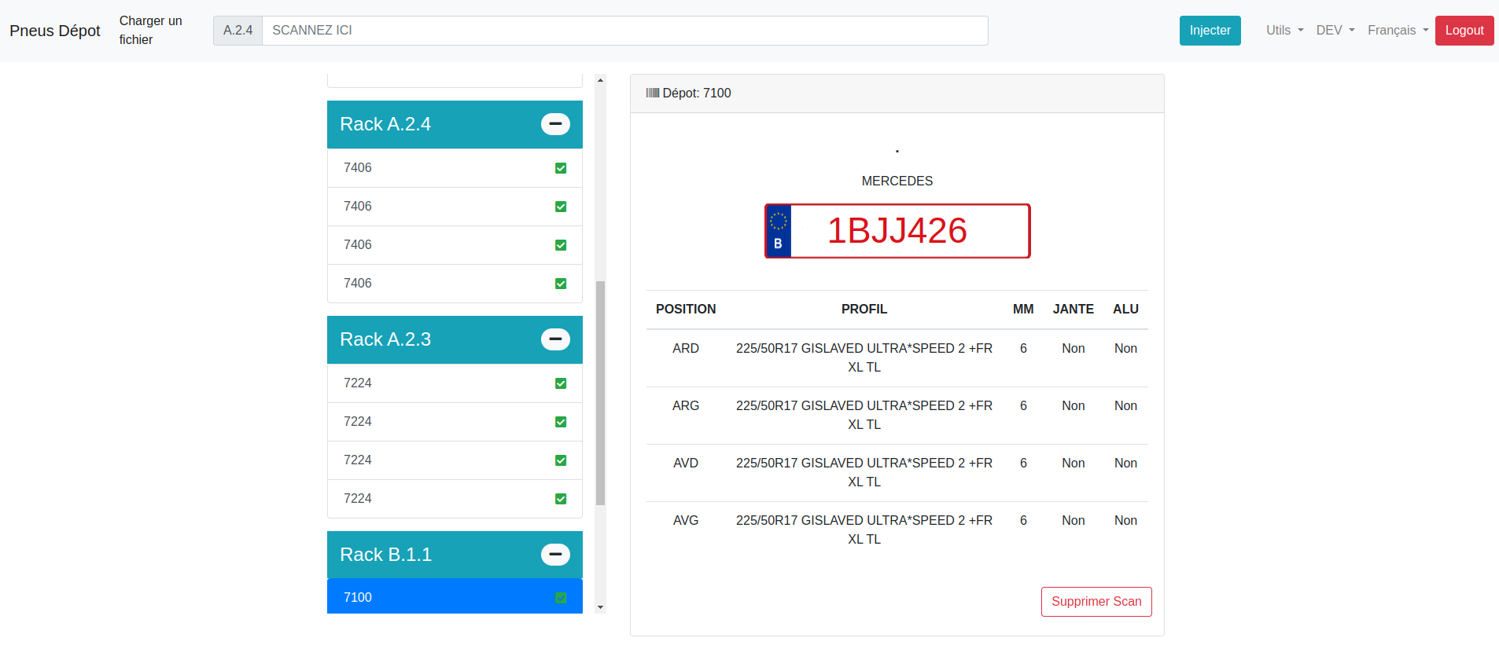The height and width of the screenshot is (645, 1499).
Task: Focus the SCANNEZ ICI scan input
Action: point(625,31)
